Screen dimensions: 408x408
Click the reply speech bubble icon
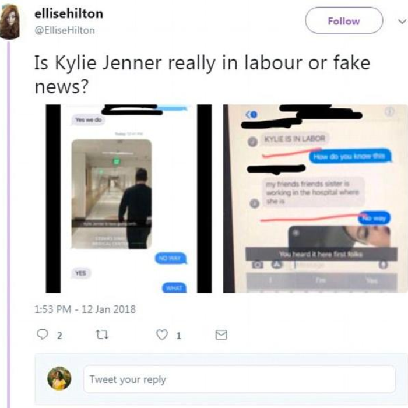click(43, 335)
